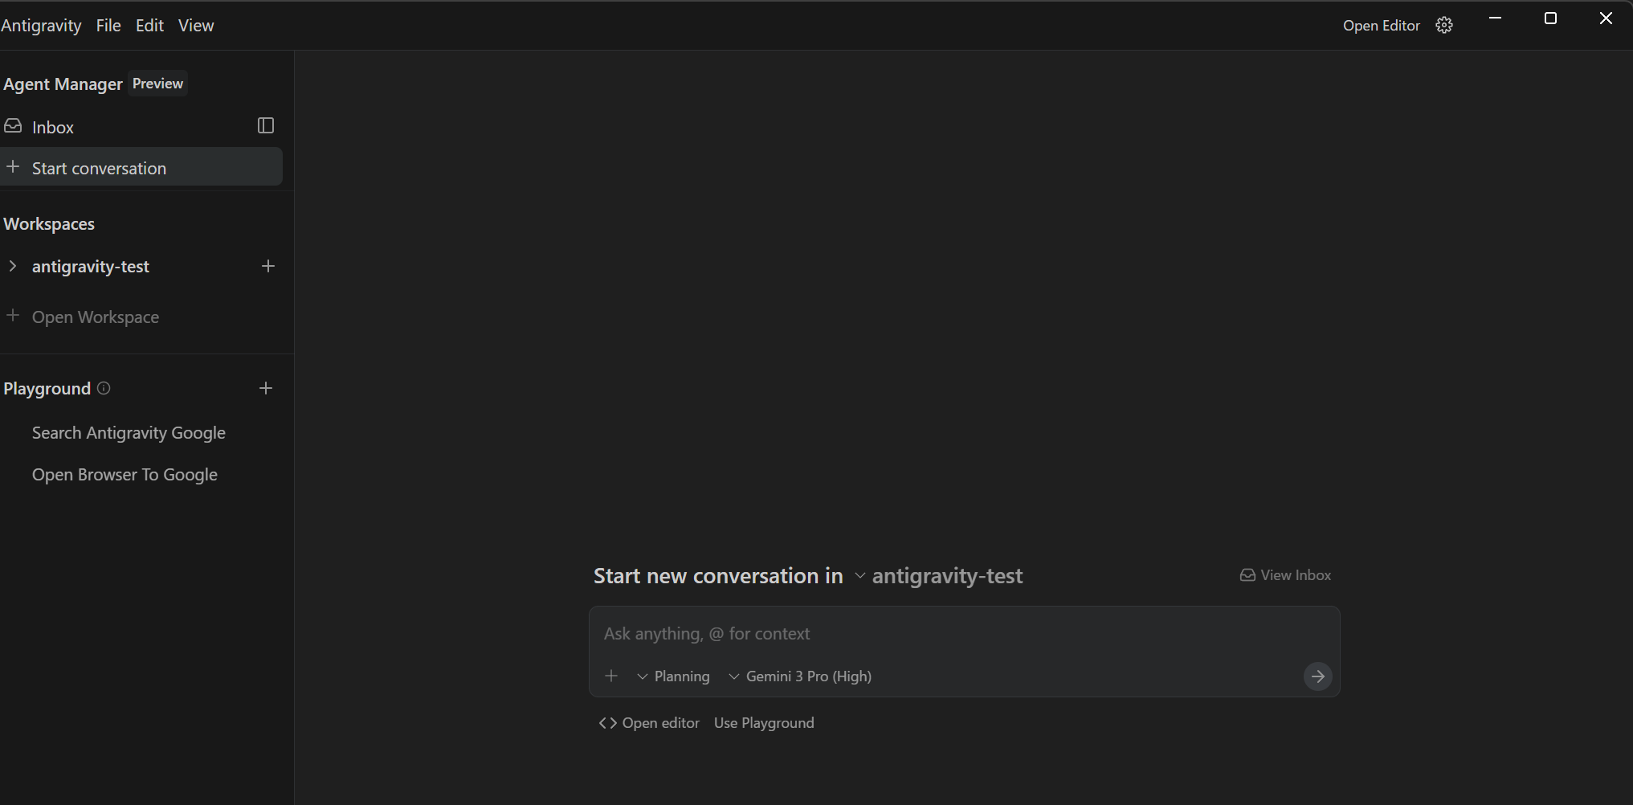Focus the Ask anything input field

click(948, 634)
